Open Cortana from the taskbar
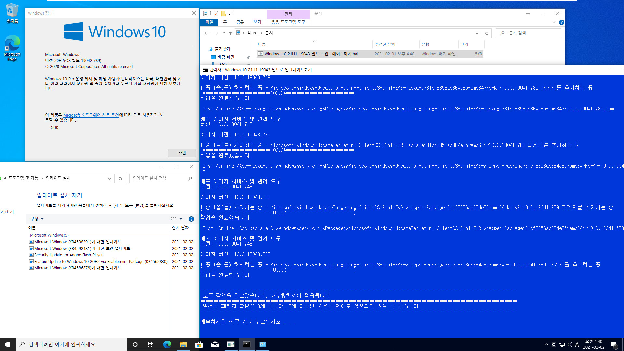 (x=135, y=344)
